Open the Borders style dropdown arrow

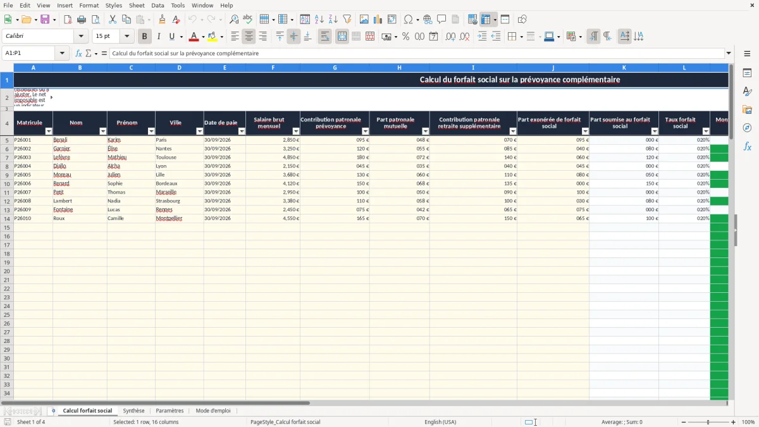521,37
